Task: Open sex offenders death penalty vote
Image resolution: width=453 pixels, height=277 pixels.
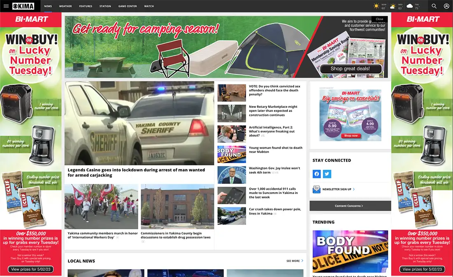Action: click(274, 91)
